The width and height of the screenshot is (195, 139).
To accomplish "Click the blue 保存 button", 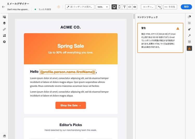I will [186, 7].
